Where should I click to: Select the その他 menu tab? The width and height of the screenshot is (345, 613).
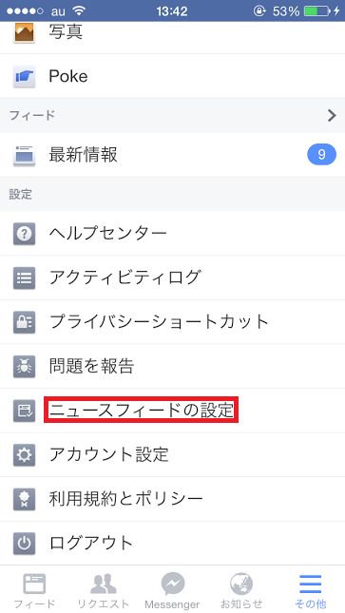tap(311, 590)
